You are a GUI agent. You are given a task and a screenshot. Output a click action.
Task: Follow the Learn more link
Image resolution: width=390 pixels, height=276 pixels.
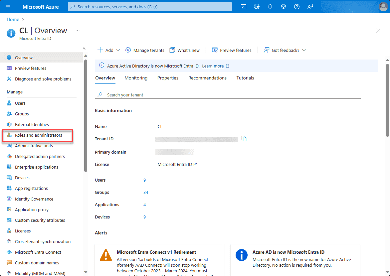tap(215, 66)
